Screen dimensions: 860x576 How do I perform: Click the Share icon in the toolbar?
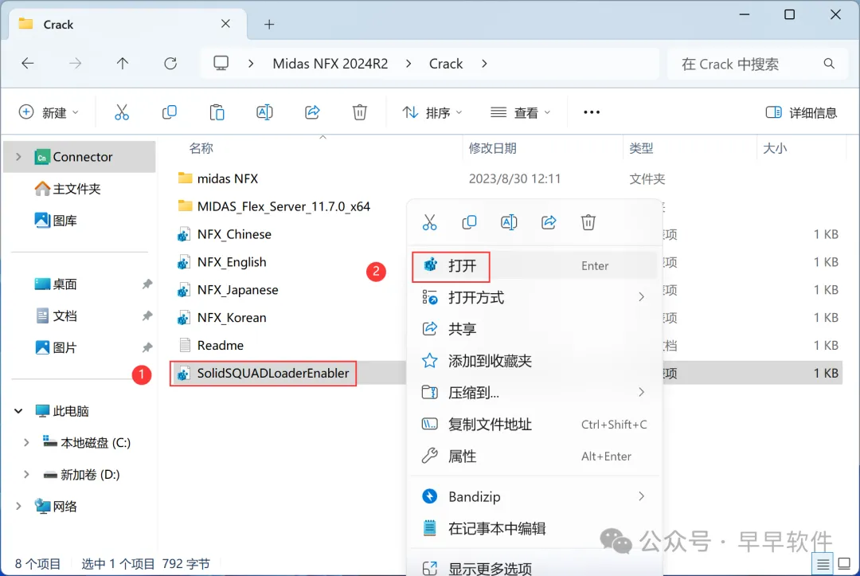312,112
